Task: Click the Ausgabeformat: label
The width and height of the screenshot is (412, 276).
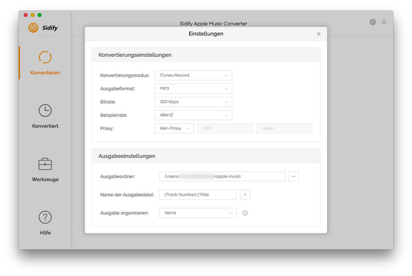Action: click(x=117, y=89)
